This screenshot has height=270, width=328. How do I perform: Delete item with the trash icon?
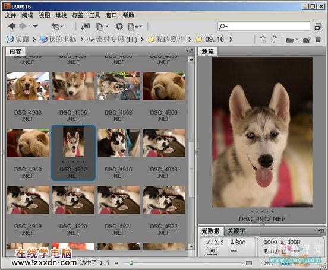pos(318,39)
